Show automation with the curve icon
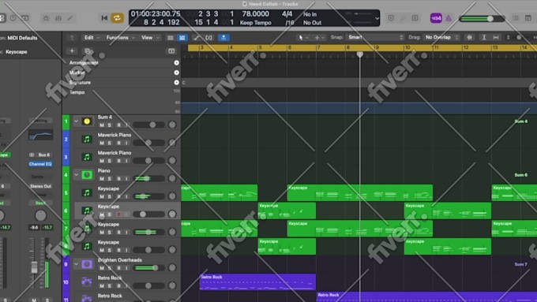 click(x=197, y=38)
